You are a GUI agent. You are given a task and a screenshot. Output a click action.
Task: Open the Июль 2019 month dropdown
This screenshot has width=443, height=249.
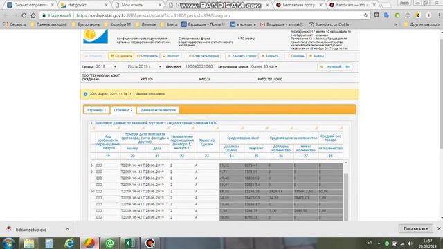145,66
